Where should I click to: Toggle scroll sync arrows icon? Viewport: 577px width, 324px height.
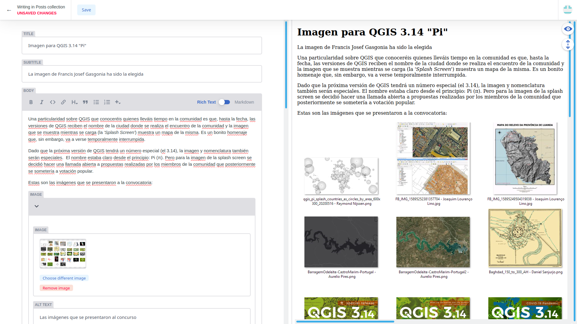(568, 44)
